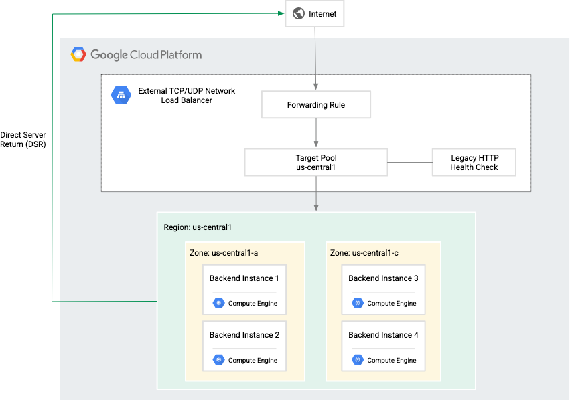Click the Internet globe icon
Image resolution: width=570 pixels, height=400 pixels.
coord(299,14)
